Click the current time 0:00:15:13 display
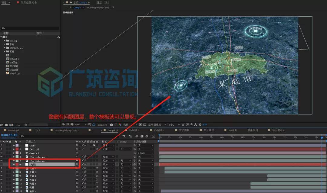 [9, 135]
